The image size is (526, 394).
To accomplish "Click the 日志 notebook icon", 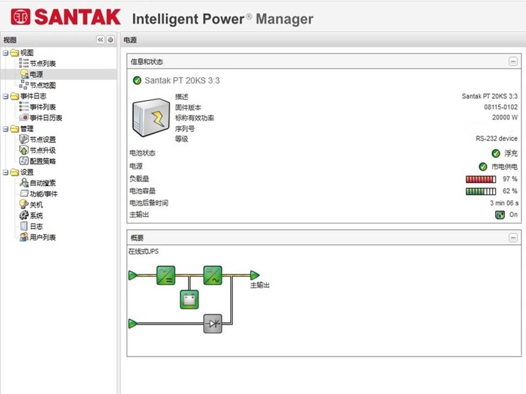I will point(24,226).
